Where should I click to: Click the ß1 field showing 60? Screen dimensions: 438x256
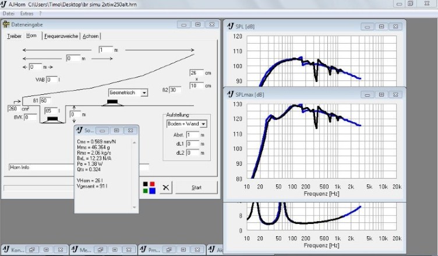point(45,101)
